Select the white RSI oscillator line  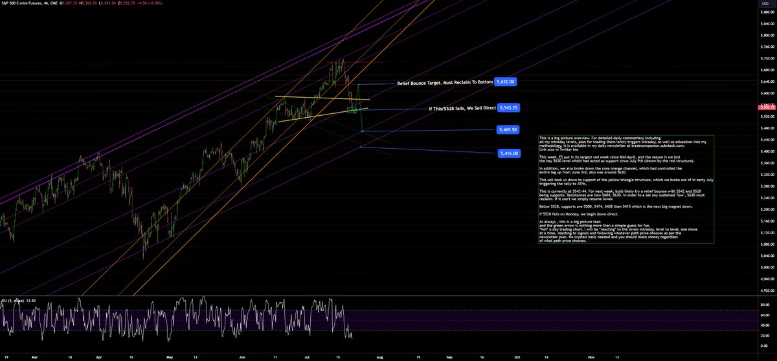(177, 318)
